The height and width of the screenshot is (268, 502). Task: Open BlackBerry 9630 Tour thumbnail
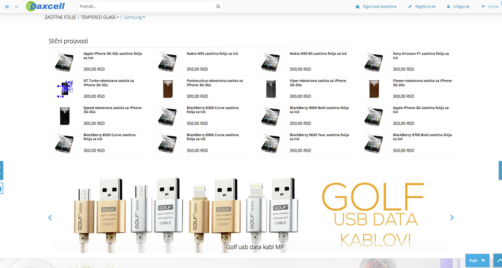click(270, 143)
